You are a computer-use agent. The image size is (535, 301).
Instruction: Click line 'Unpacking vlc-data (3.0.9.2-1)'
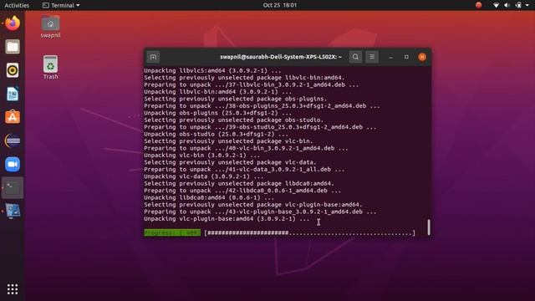click(x=203, y=176)
